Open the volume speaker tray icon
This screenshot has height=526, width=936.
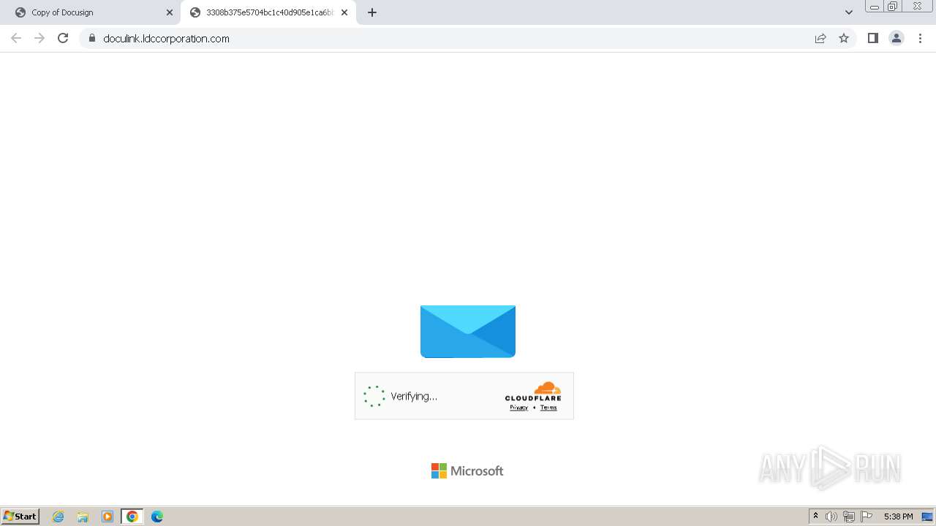pos(831,517)
